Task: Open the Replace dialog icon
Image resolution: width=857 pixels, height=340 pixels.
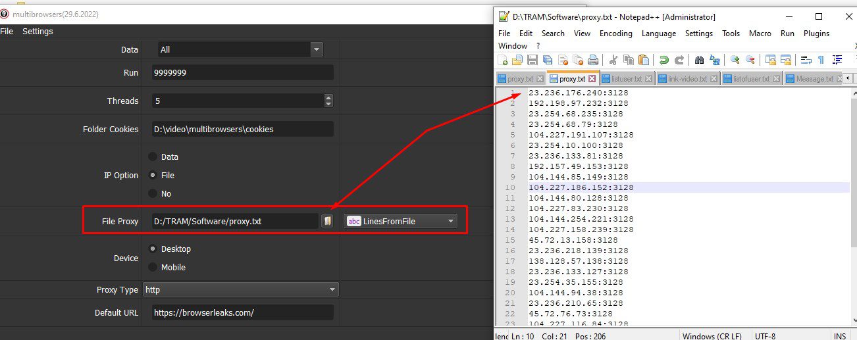Action: (x=715, y=60)
